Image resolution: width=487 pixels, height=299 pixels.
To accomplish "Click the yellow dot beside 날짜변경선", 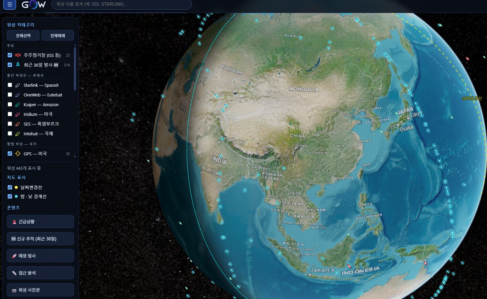I will (16, 188).
